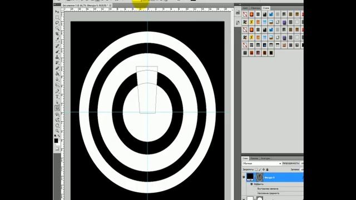Select the 3D Rotate tool
The height and width of the screenshot is (200, 356).
pos(57,114)
